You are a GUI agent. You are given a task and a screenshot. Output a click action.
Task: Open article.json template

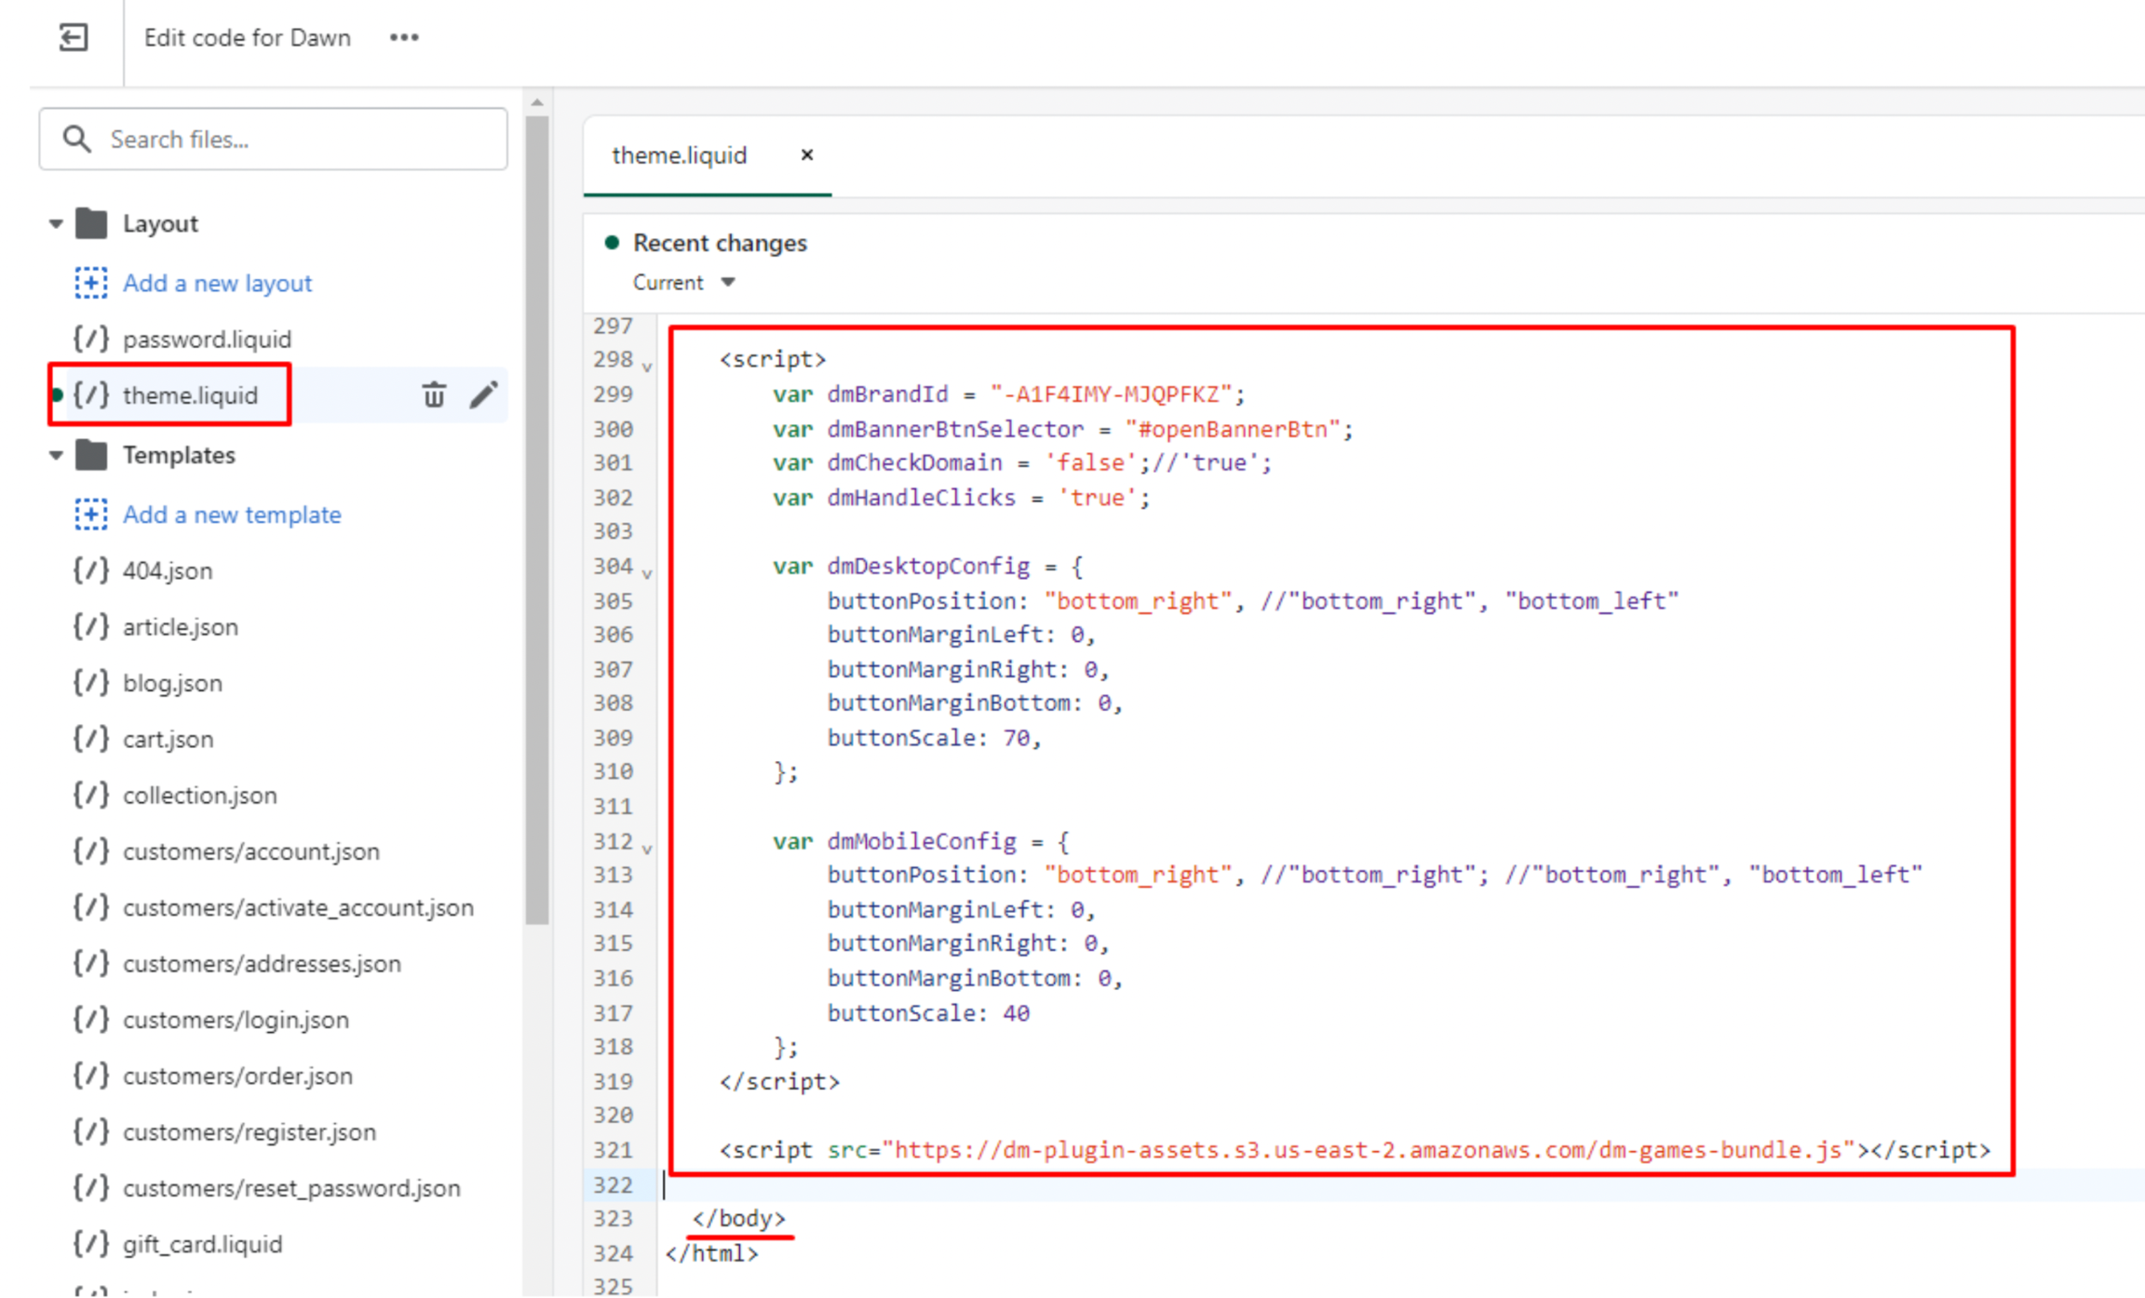tap(181, 627)
